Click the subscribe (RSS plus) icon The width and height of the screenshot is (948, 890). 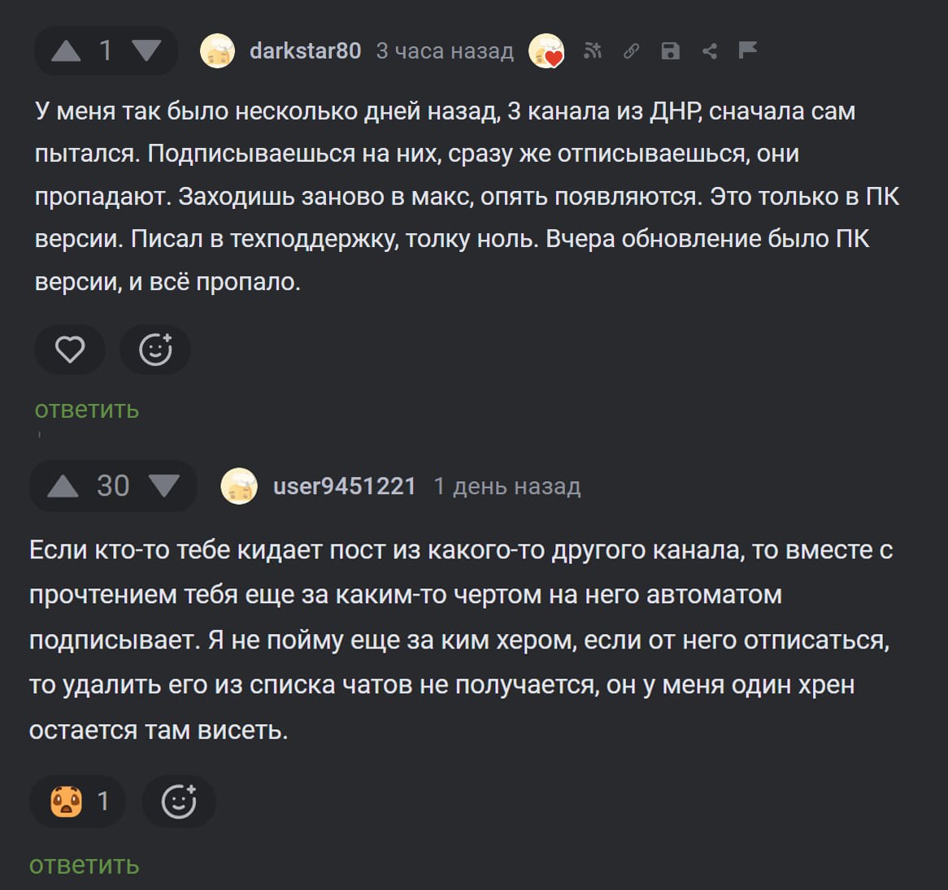click(x=593, y=51)
